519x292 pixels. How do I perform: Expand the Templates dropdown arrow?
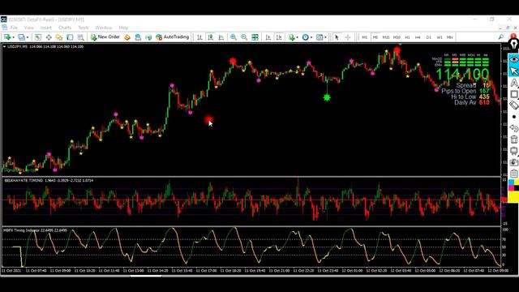pyautogui.click(x=325, y=37)
